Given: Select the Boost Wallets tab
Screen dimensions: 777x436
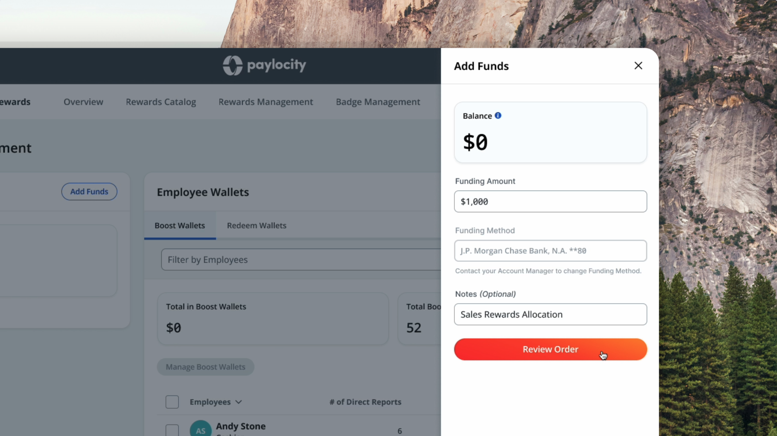Looking at the screenshot, I should [179, 225].
